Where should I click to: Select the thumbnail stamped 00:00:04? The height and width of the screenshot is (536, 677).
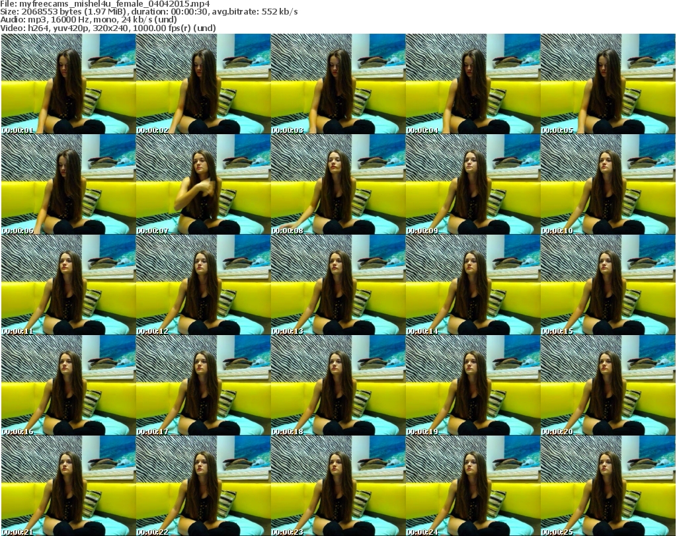click(x=473, y=84)
